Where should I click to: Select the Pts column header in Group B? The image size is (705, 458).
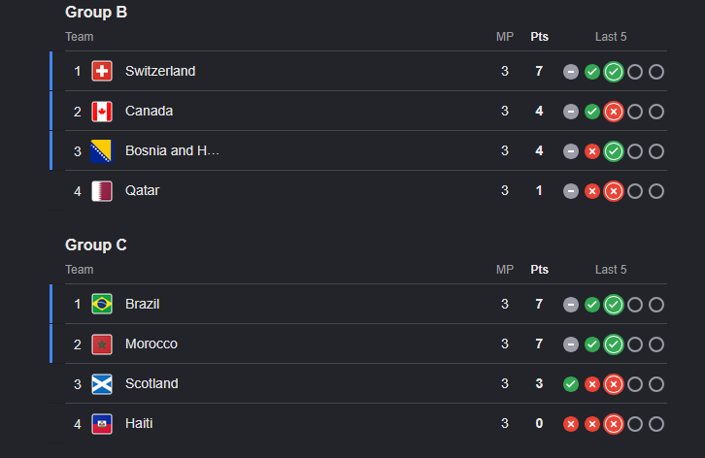(x=539, y=37)
